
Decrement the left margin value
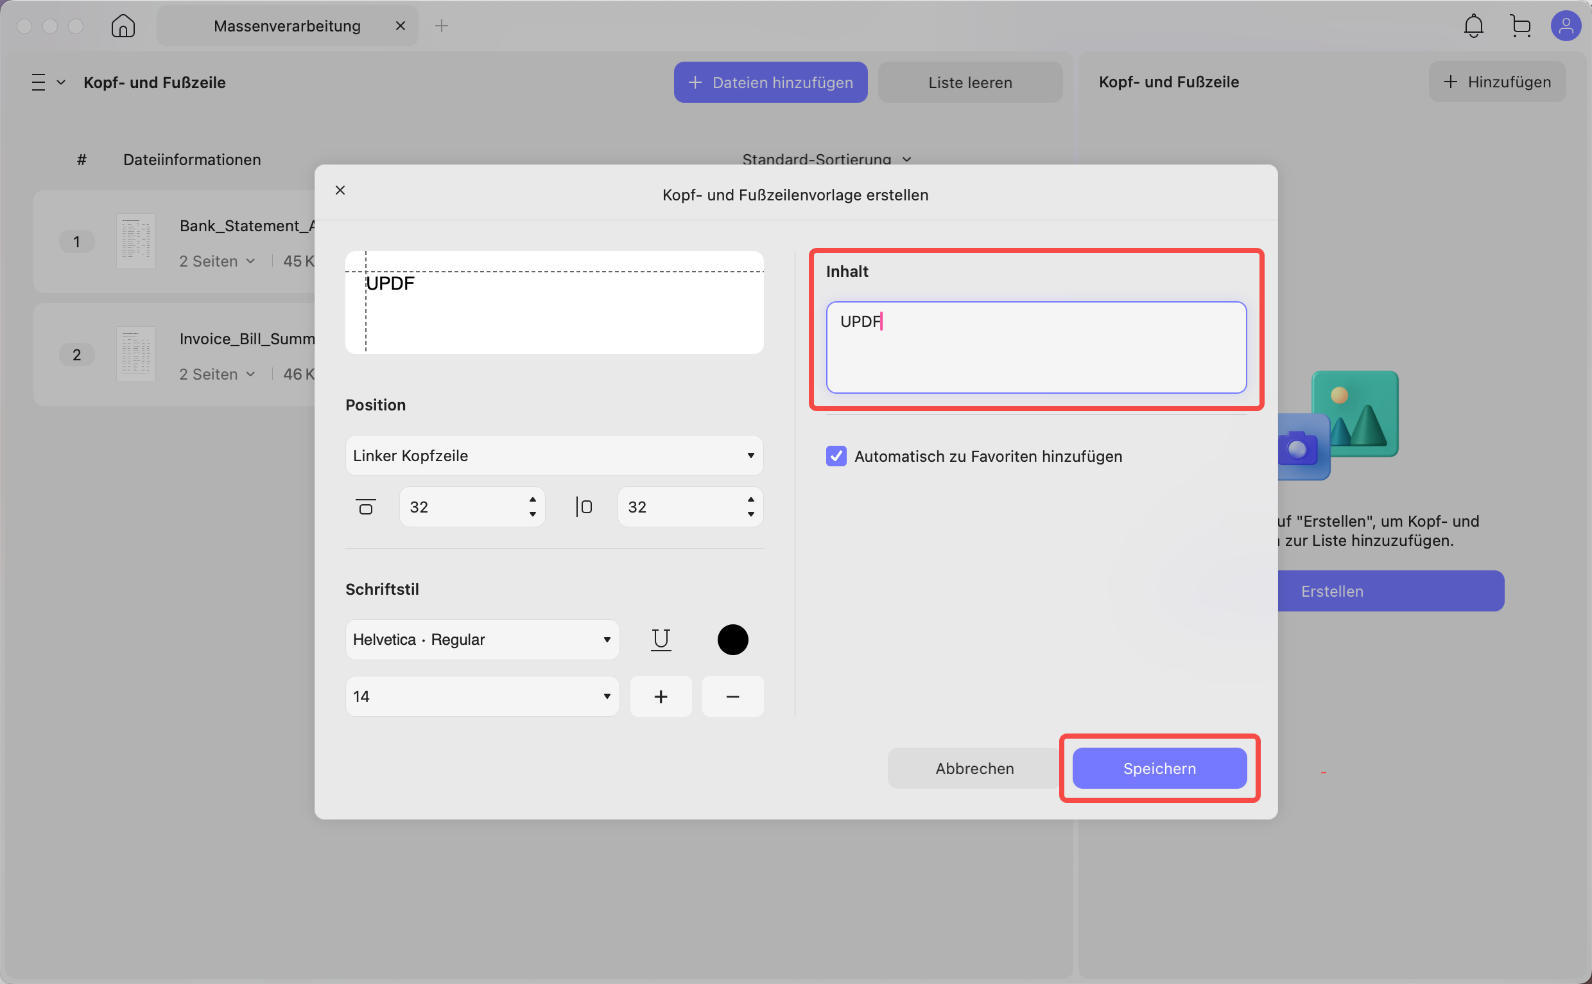tap(751, 514)
